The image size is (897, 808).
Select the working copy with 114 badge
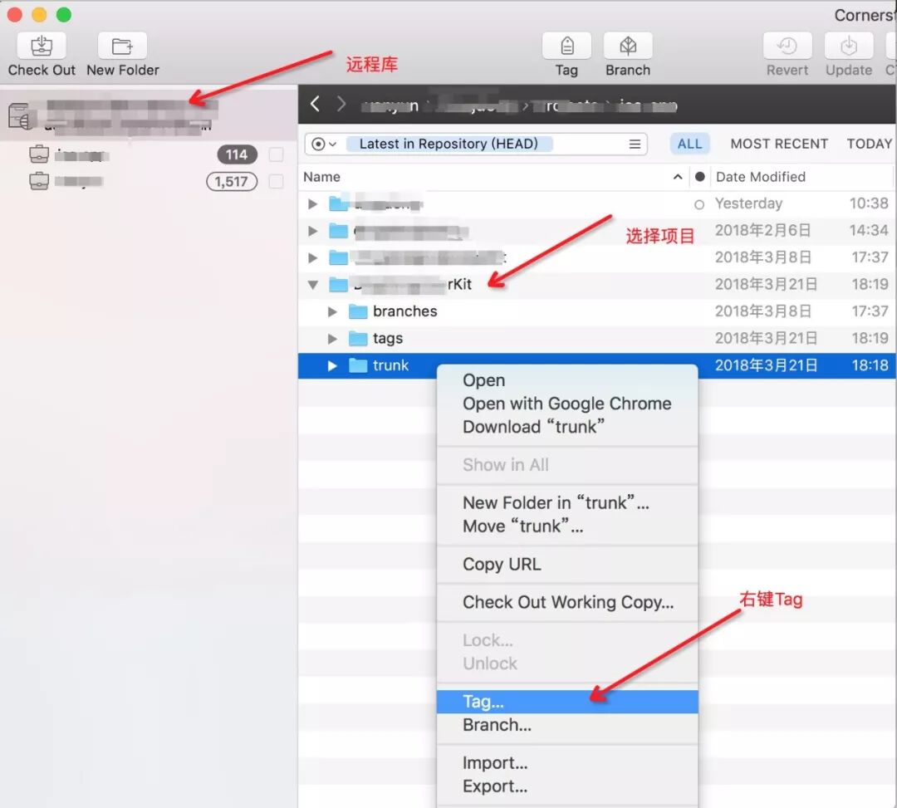39,154
